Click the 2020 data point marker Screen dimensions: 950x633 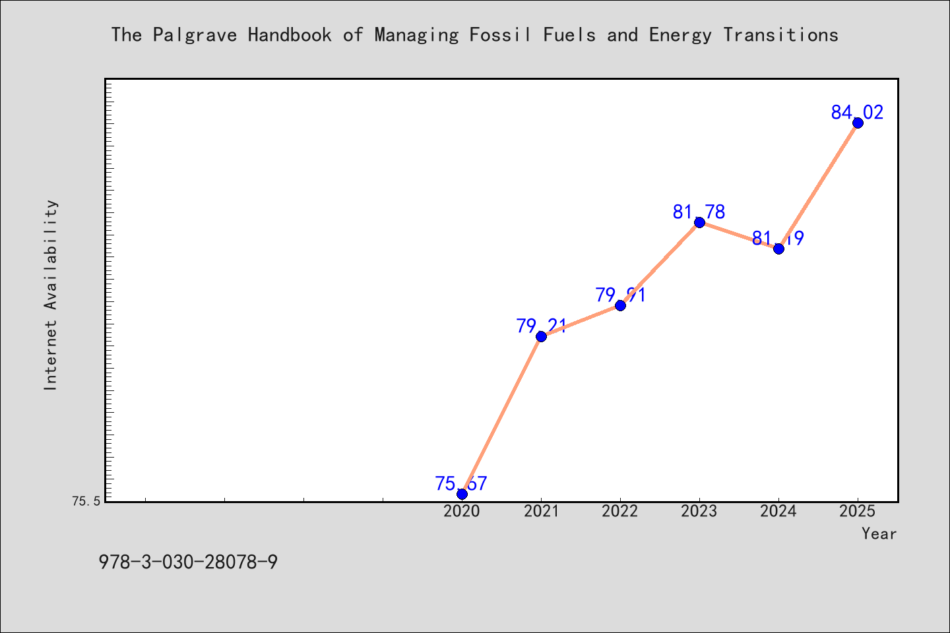click(x=462, y=494)
